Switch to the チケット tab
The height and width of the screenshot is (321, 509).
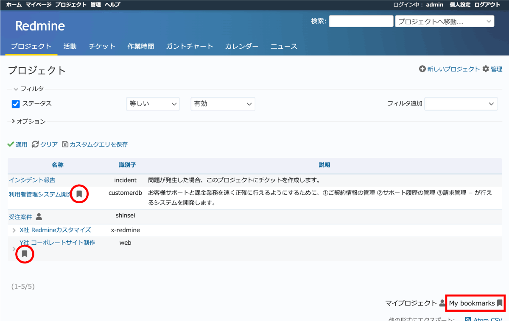click(102, 47)
